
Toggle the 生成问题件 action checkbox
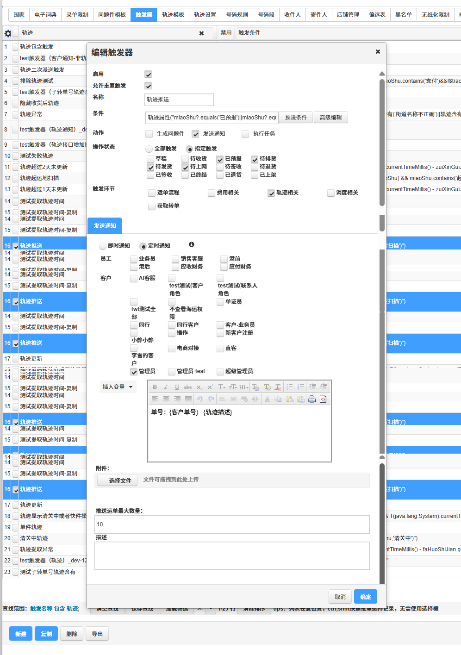point(149,134)
